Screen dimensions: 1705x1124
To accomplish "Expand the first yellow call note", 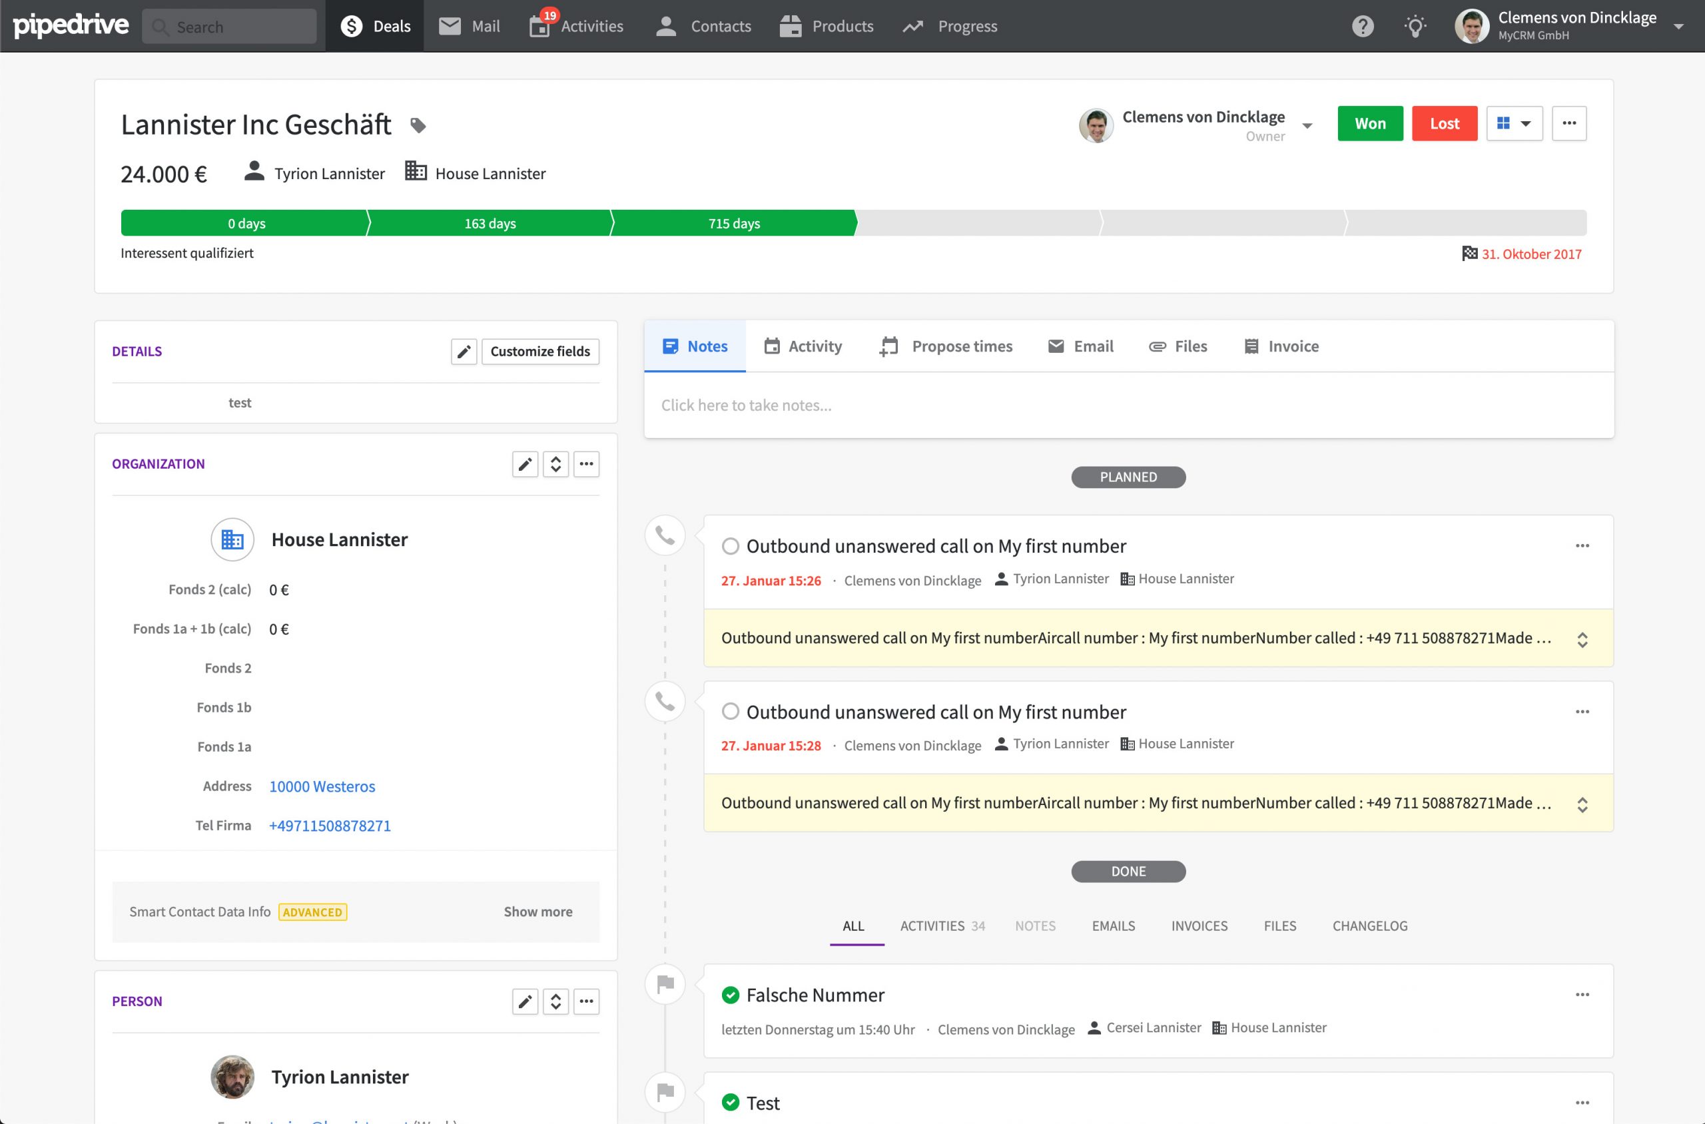I will pos(1582,639).
